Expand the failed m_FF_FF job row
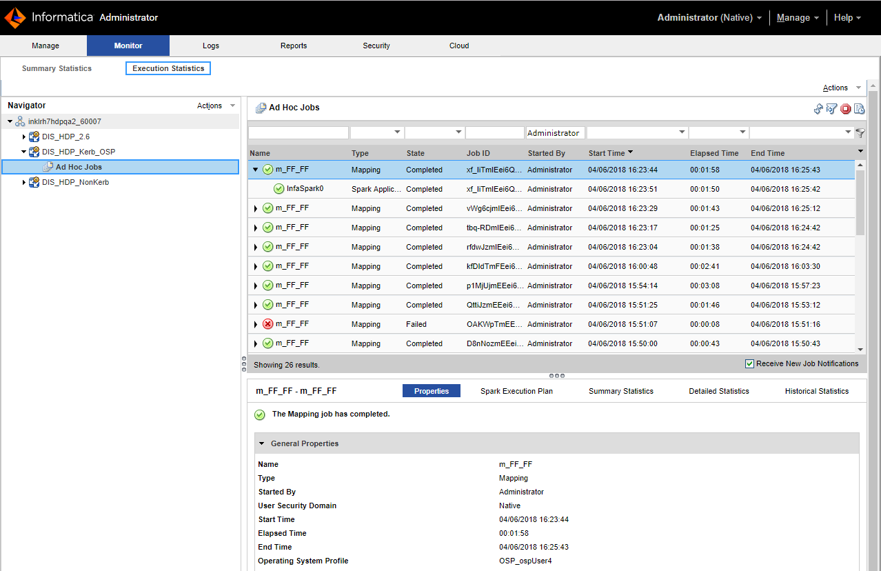 pyautogui.click(x=256, y=324)
